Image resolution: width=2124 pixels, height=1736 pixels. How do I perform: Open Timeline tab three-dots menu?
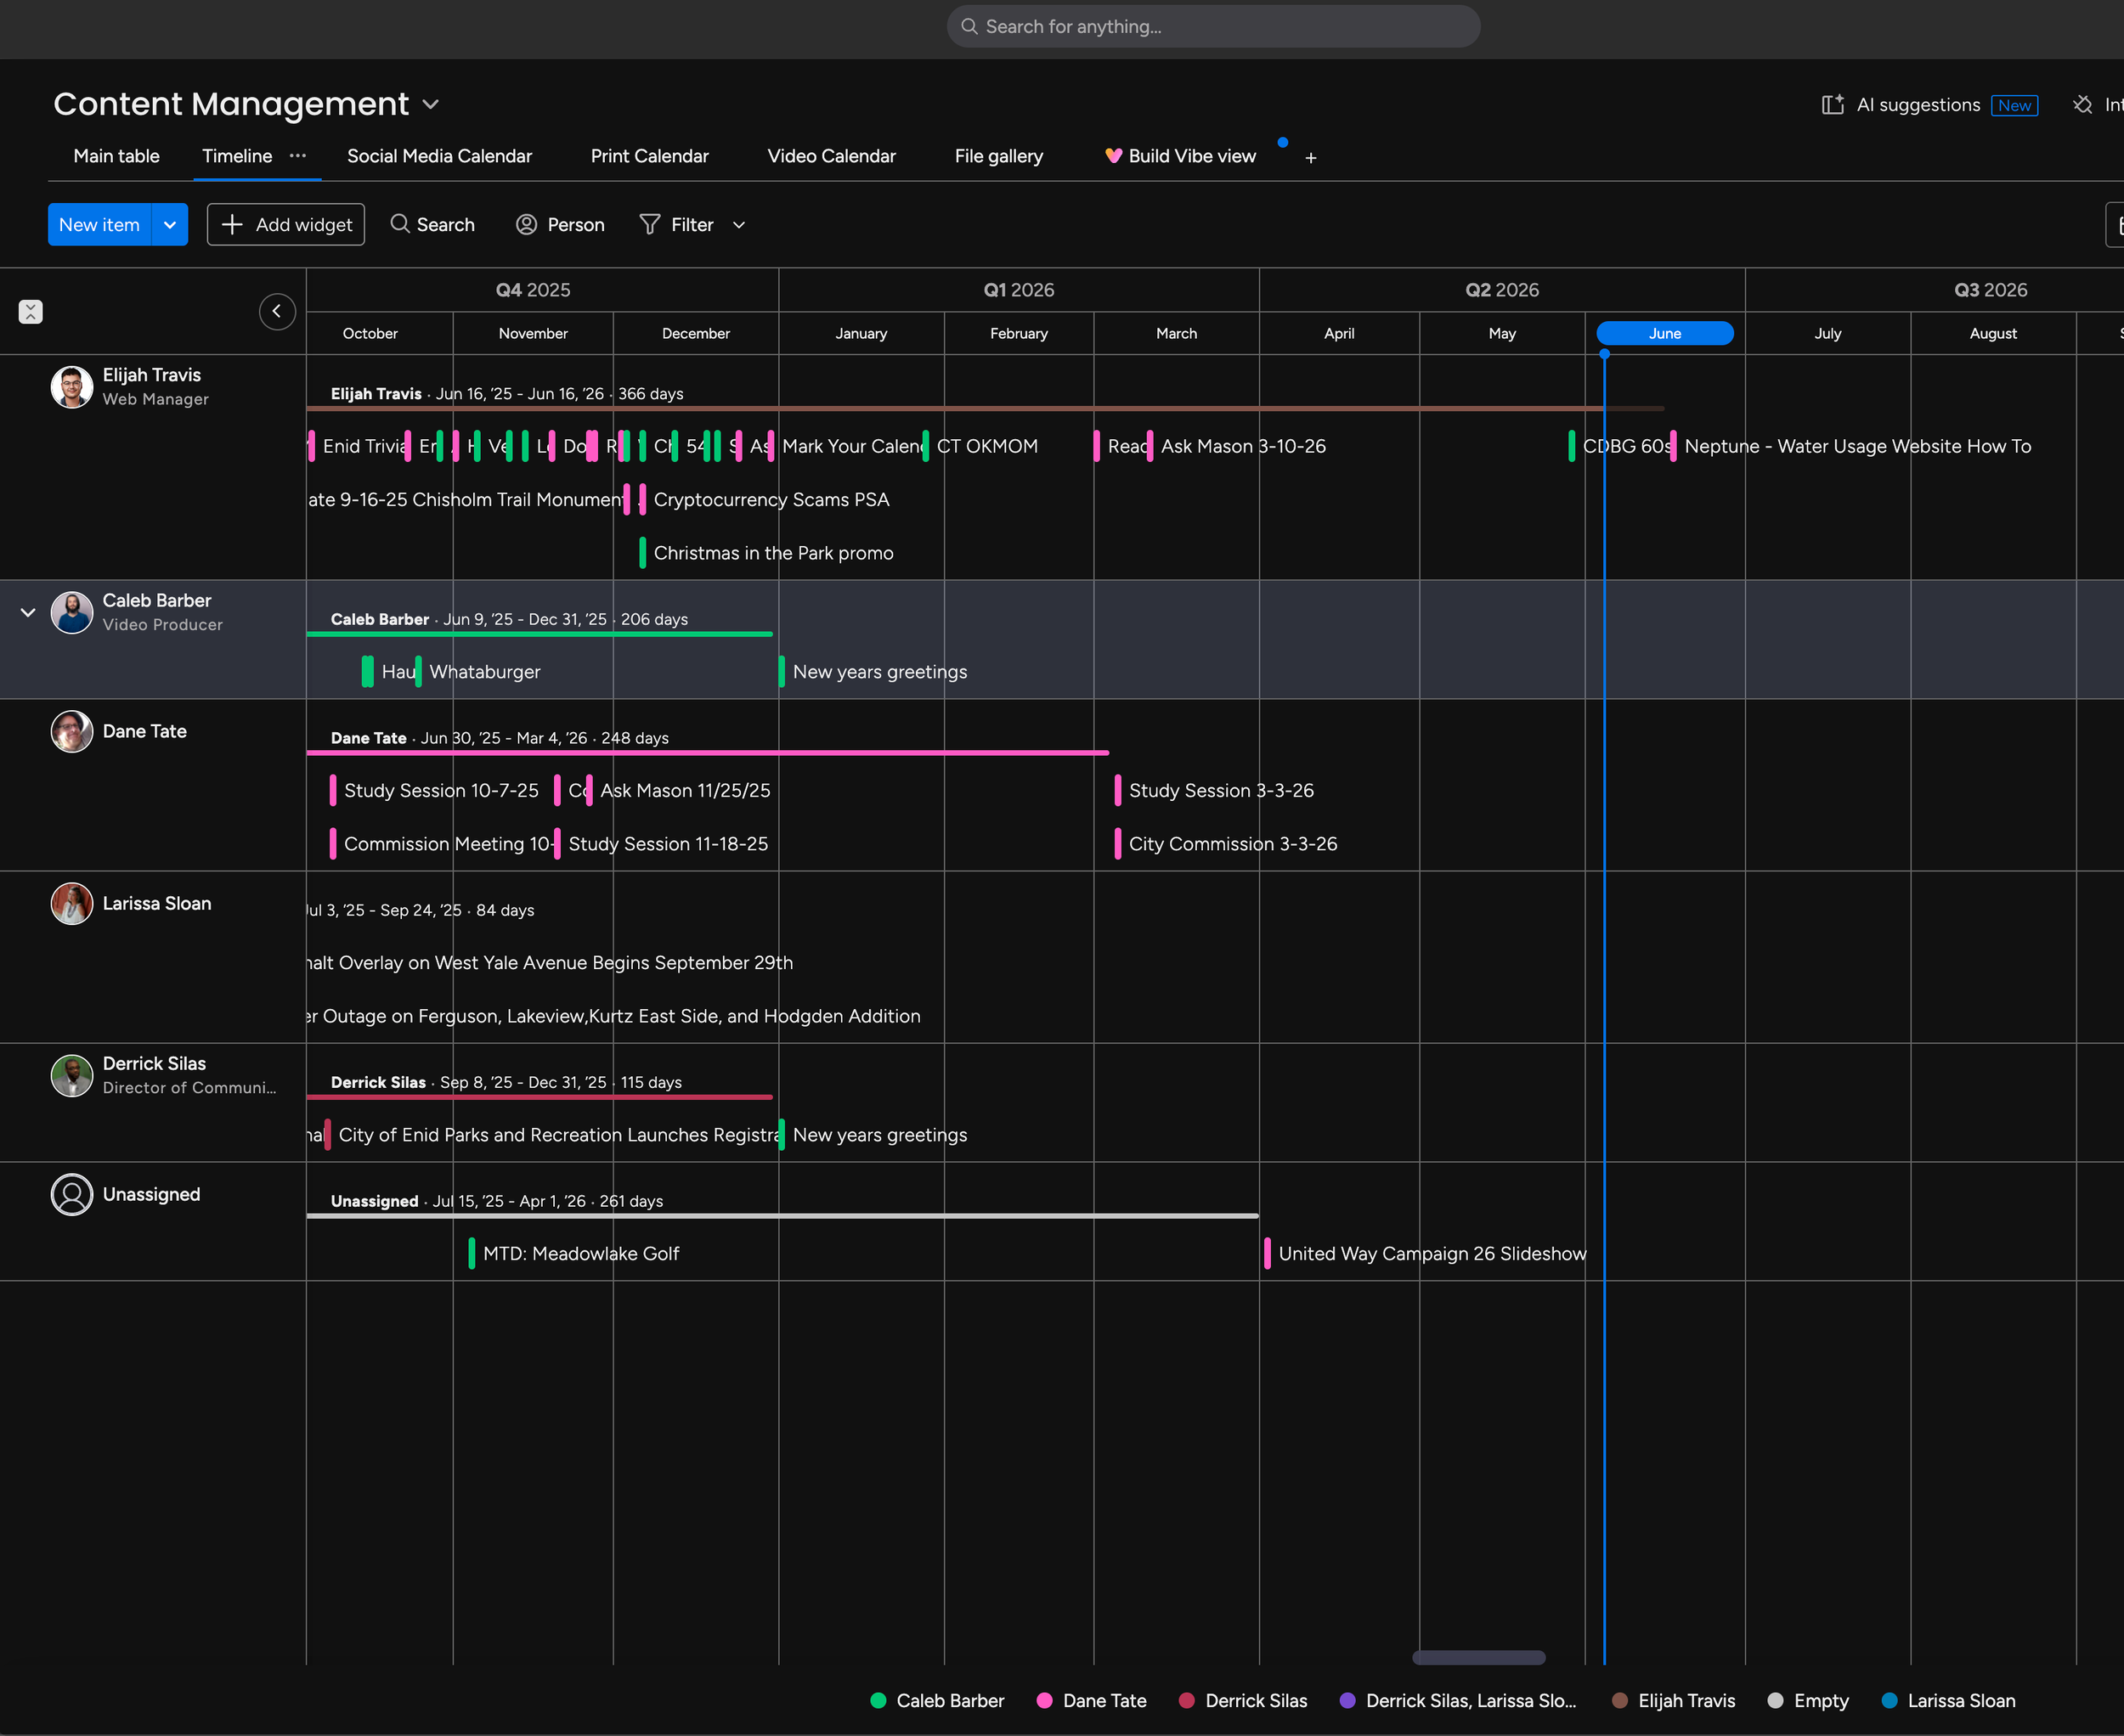click(298, 156)
